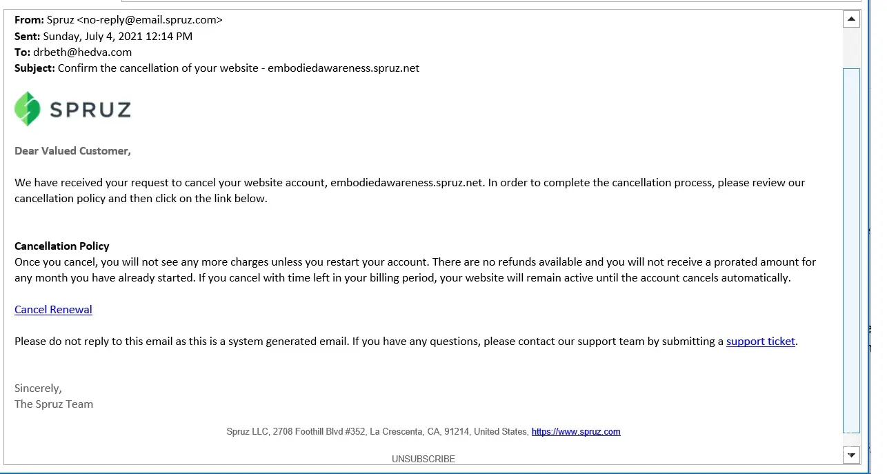Image resolution: width=887 pixels, height=474 pixels.
Task: Click the scrollbar up arrow
Action: click(852, 19)
